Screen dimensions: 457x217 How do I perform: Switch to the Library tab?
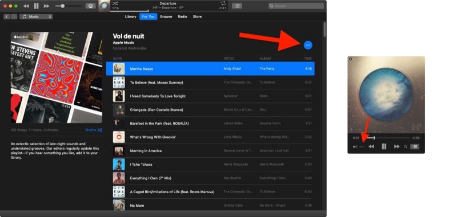(130, 17)
